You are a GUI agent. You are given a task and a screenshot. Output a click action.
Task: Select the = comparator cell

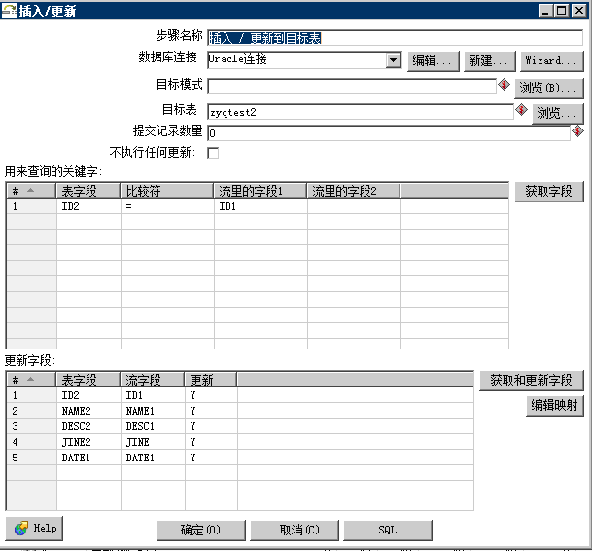(x=167, y=206)
